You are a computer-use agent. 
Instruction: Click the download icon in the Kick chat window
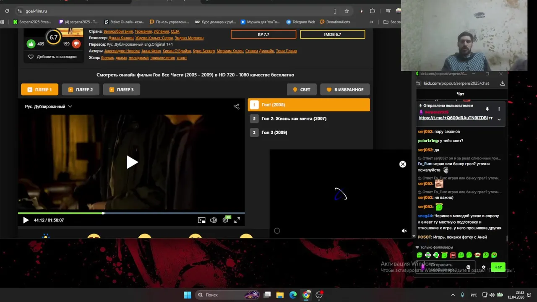coord(503,83)
